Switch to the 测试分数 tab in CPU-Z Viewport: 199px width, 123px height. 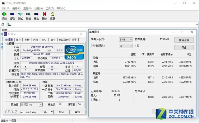click(63, 40)
